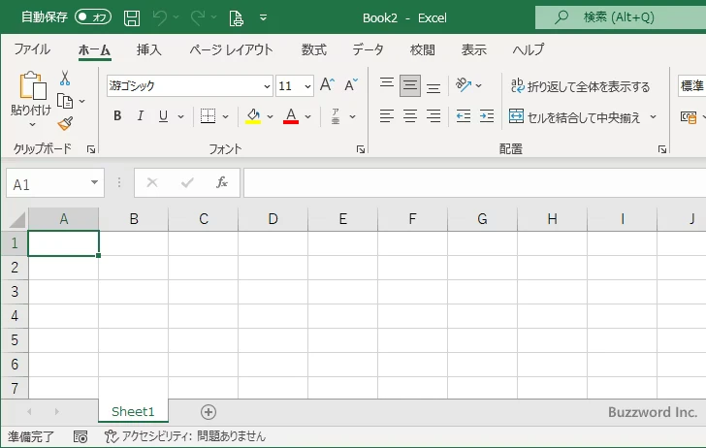
Task: Click the Decrease Indent icon
Action: (464, 116)
